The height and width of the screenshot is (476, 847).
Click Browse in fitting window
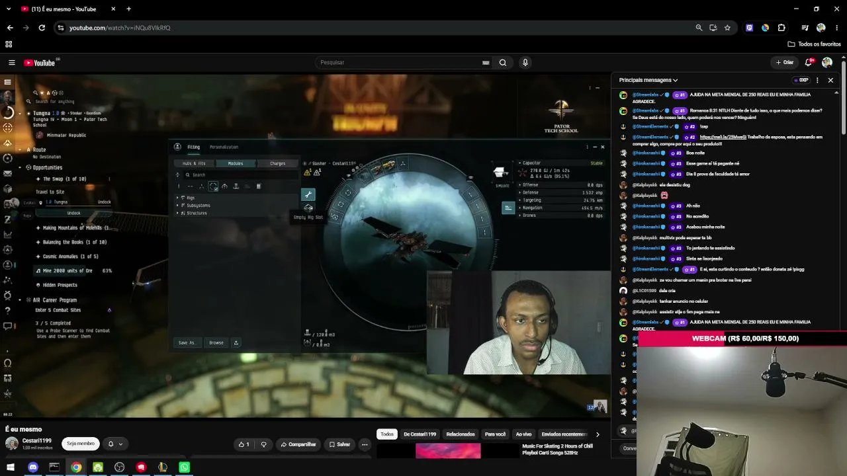[x=216, y=342]
